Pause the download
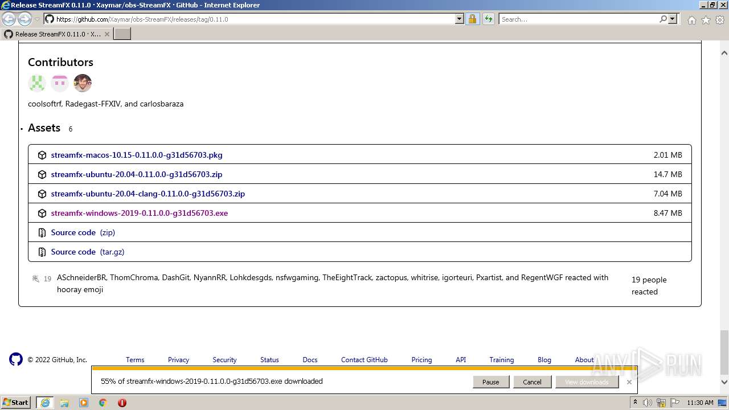 point(491,382)
